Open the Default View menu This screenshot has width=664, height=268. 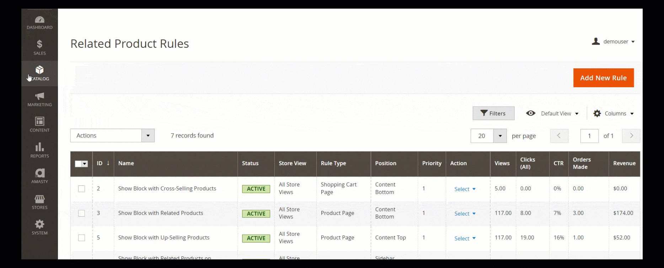[552, 113]
